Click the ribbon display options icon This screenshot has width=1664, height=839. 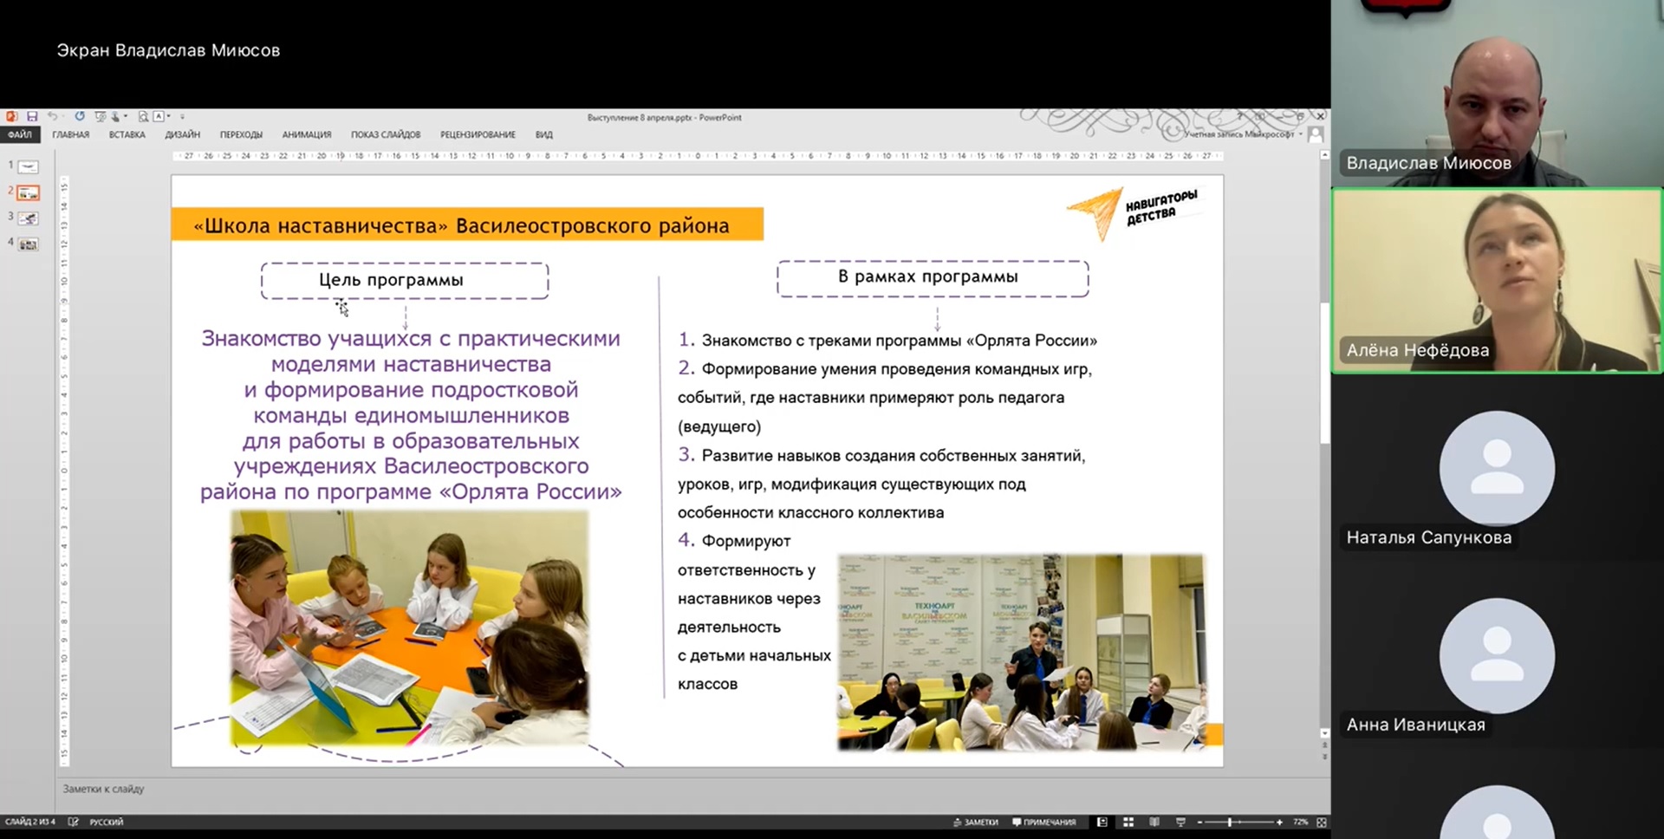(1260, 116)
